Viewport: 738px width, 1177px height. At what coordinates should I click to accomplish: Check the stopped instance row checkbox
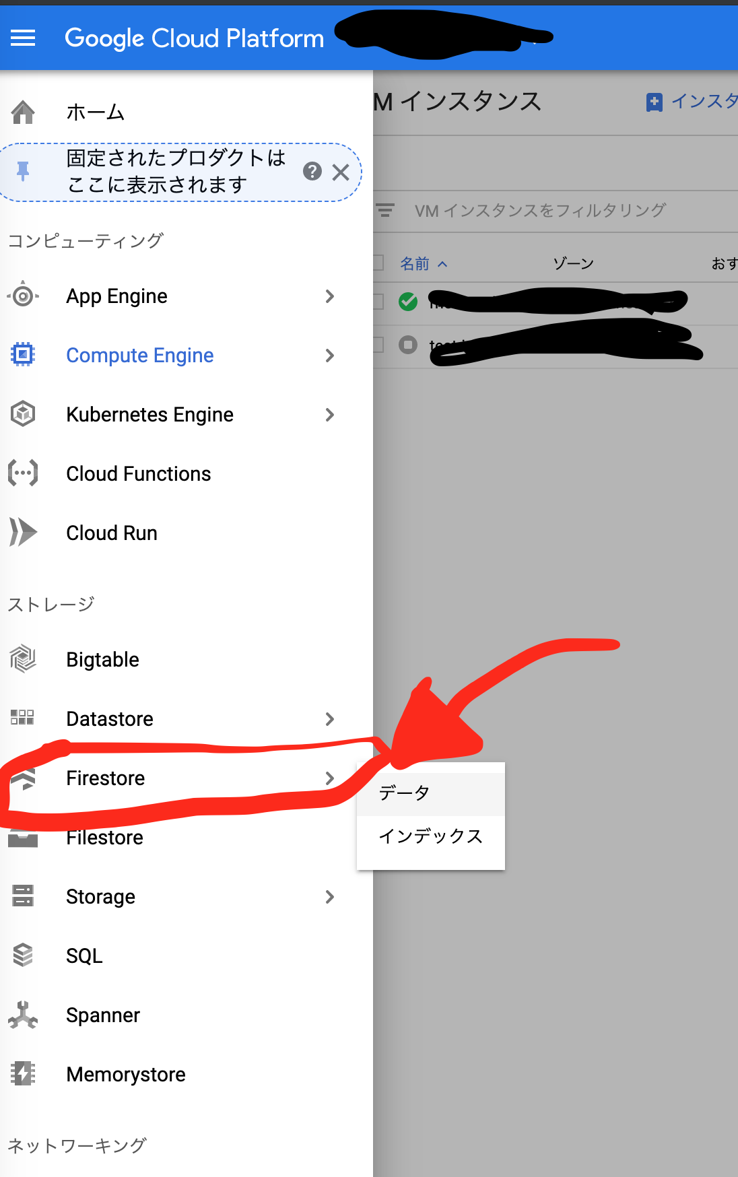point(378,345)
